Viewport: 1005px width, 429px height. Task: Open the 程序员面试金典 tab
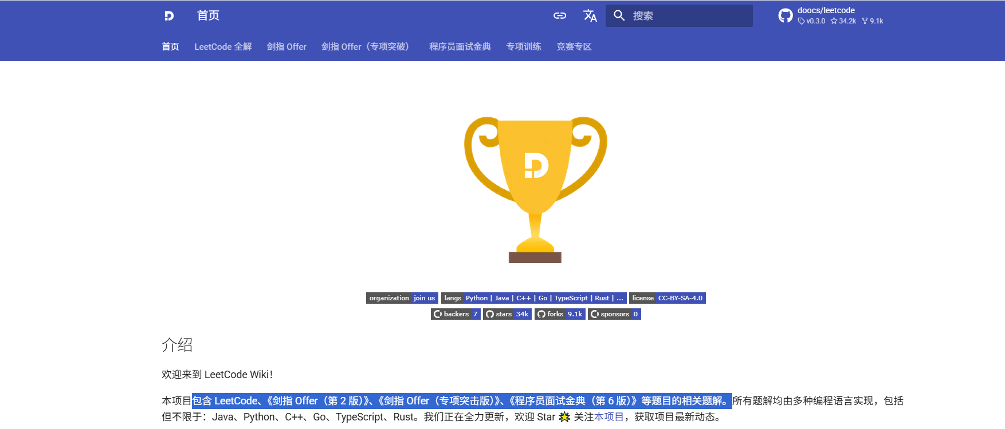(x=460, y=46)
